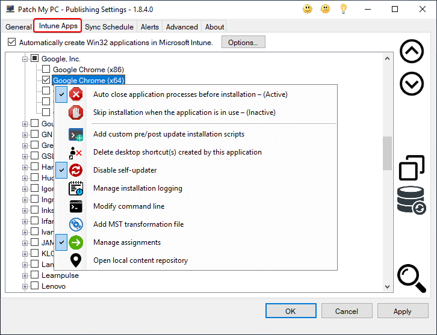Select the Google Chrome (x64) tree item
This screenshot has width=437, height=335.
88,80
